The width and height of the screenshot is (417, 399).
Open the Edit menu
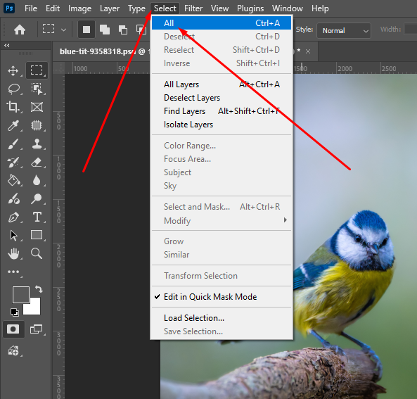53,8
